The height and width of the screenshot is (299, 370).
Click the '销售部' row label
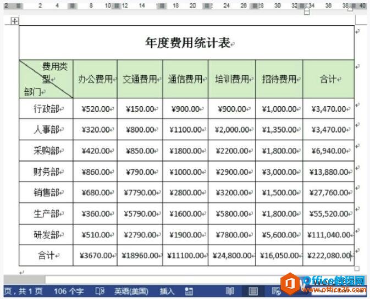[x=46, y=192]
